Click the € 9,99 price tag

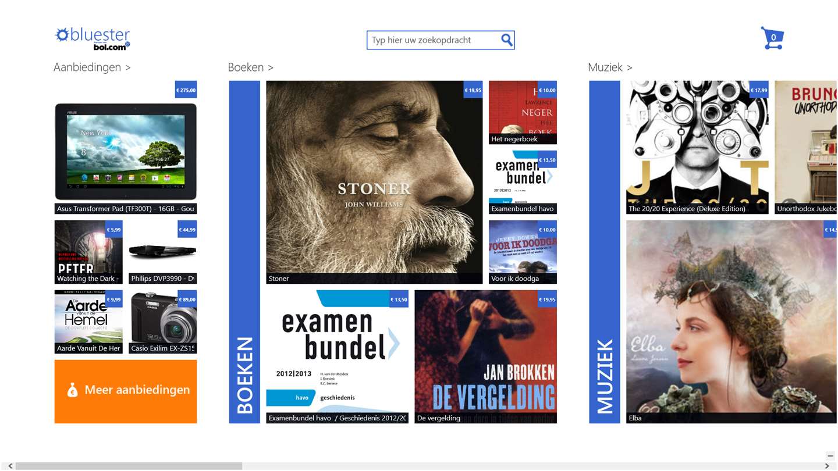click(x=113, y=299)
